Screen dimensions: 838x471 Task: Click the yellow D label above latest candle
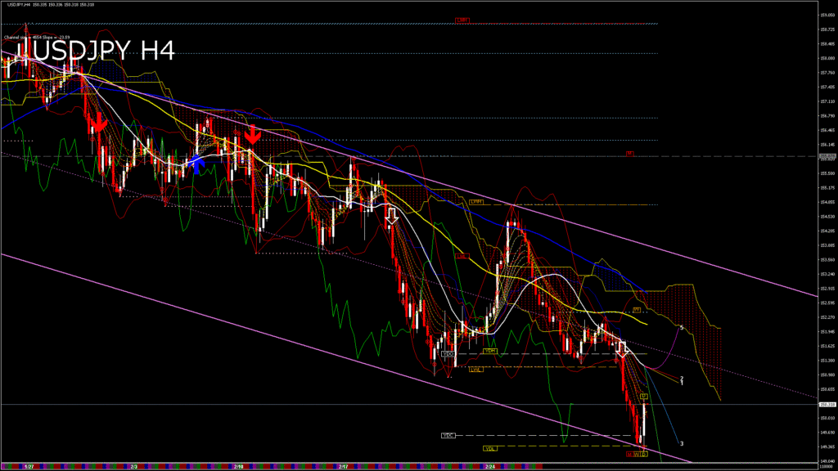(643, 397)
